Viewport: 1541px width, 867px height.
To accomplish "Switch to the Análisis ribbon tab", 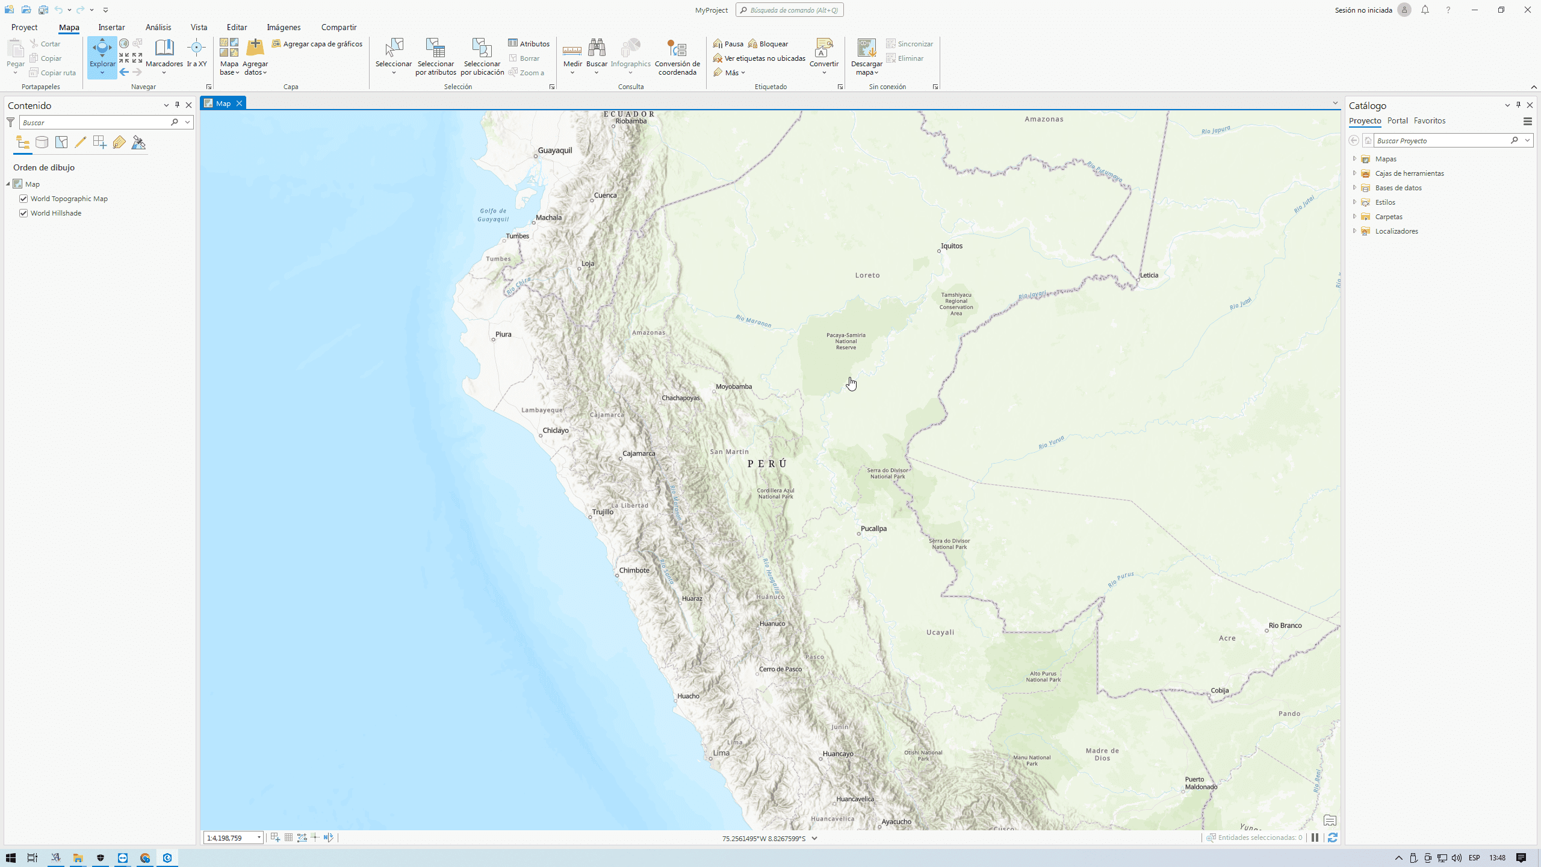I will (158, 27).
